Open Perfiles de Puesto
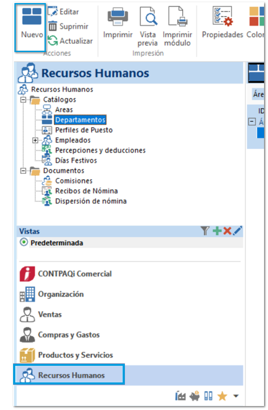Image resolution: width=268 pixels, height=410 pixels. tap(84, 130)
